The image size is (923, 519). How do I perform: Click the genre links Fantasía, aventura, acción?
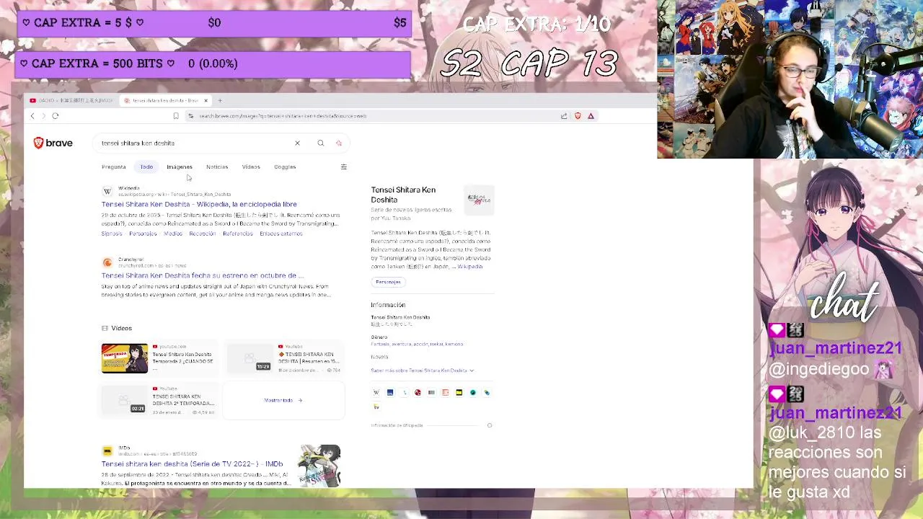[x=417, y=345]
